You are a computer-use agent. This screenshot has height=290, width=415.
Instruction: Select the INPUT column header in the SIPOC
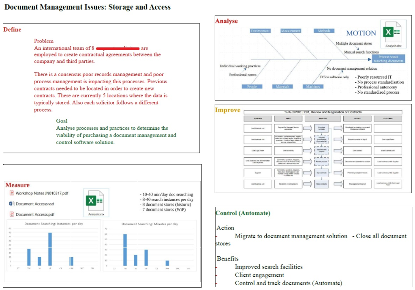288,119
